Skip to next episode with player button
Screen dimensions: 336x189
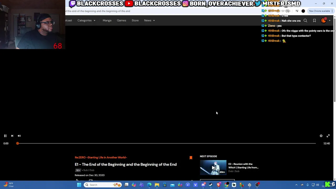pos(12,136)
